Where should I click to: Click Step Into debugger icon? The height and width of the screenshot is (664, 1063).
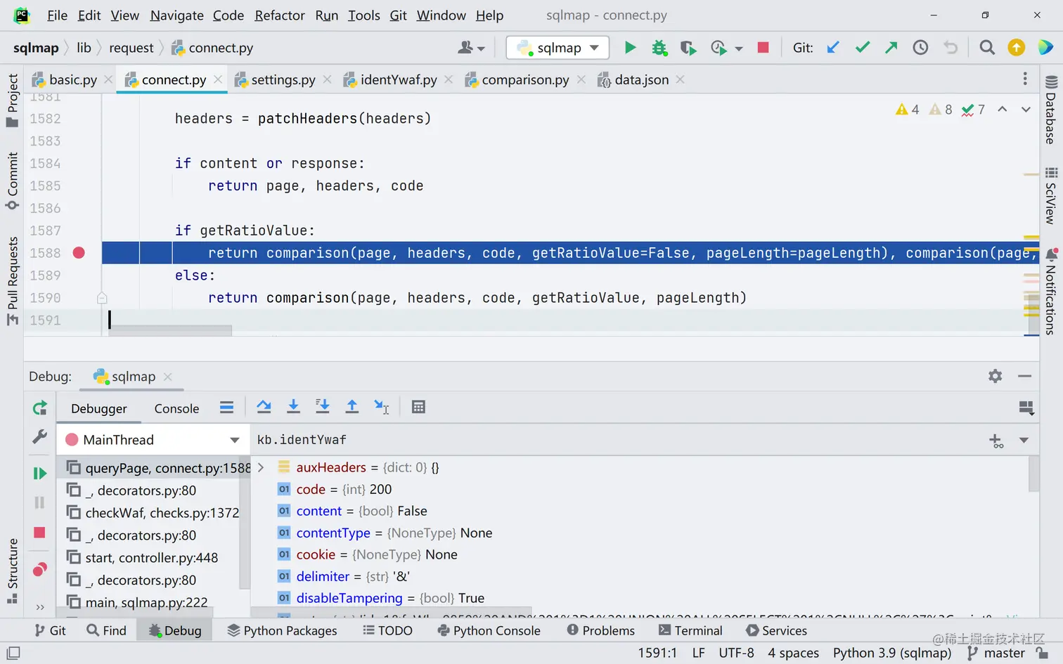(x=293, y=407)
